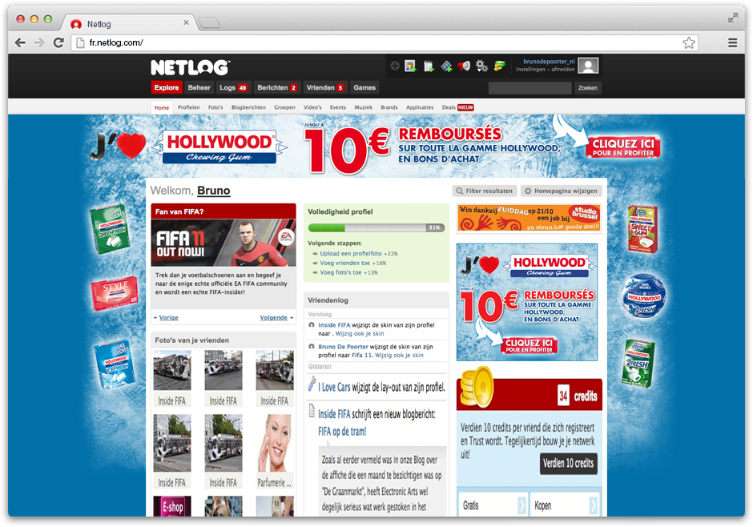Image resolution: width=753 pixels, height=527 pixels.
Task: Expand the Kopen credits option arrow
Action: tap(594, 505)
